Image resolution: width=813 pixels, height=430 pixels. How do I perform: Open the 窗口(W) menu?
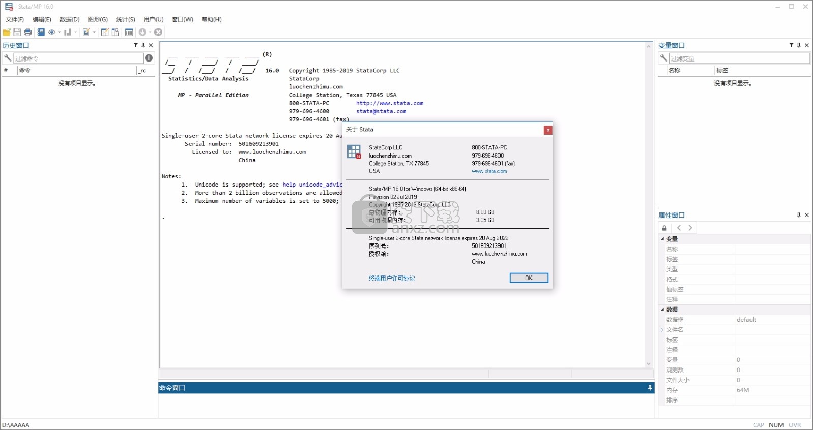coord(182,19)
